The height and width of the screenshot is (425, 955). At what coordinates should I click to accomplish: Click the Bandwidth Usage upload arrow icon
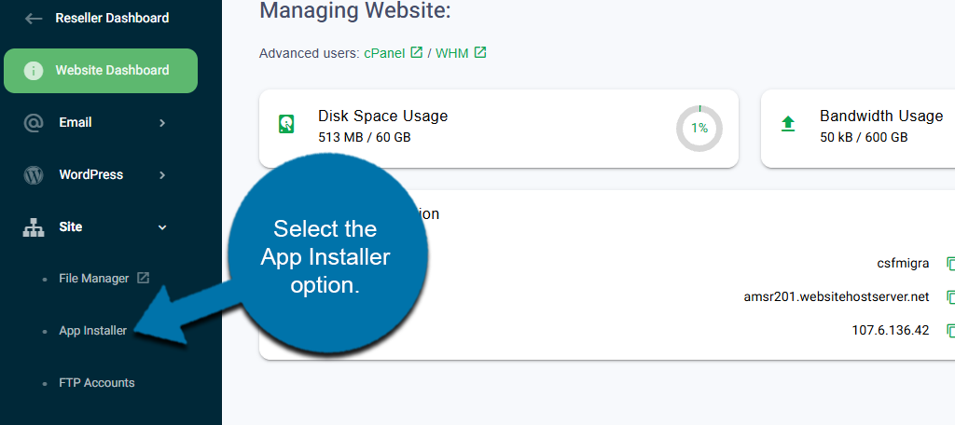[x=788, y=124]
